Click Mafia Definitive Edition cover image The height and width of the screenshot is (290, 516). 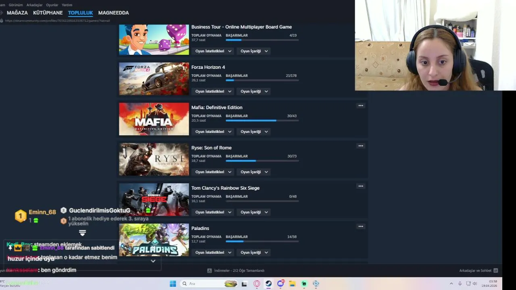[154, 119]
